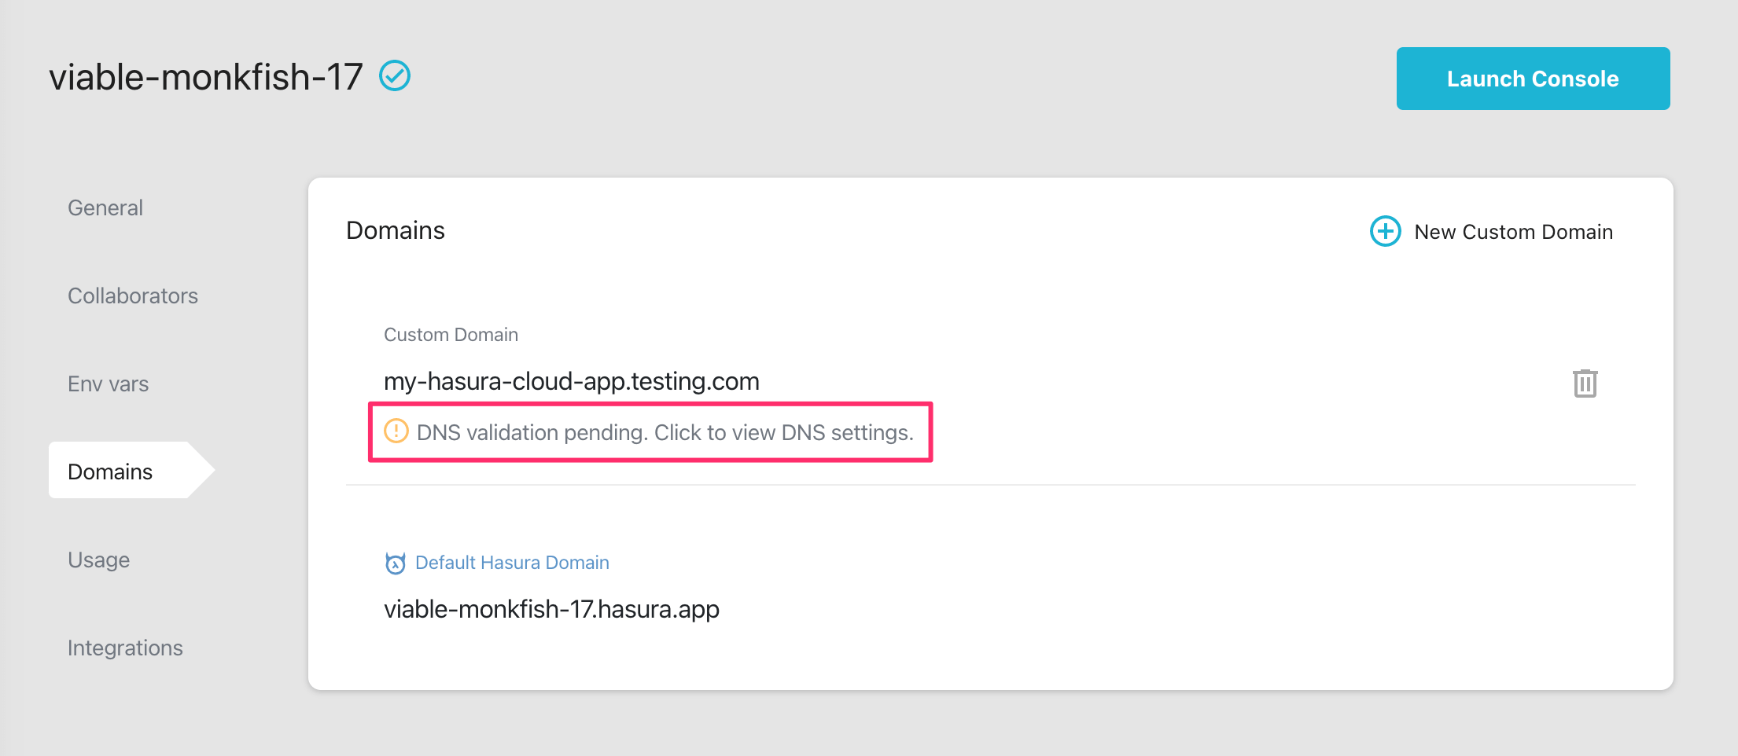This screenshot has height=756, width=1738.
Task: Click the plus icon to add a custom domain
Action: pos(1385,231)
